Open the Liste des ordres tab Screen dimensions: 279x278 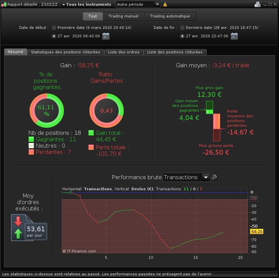point(124,52)
